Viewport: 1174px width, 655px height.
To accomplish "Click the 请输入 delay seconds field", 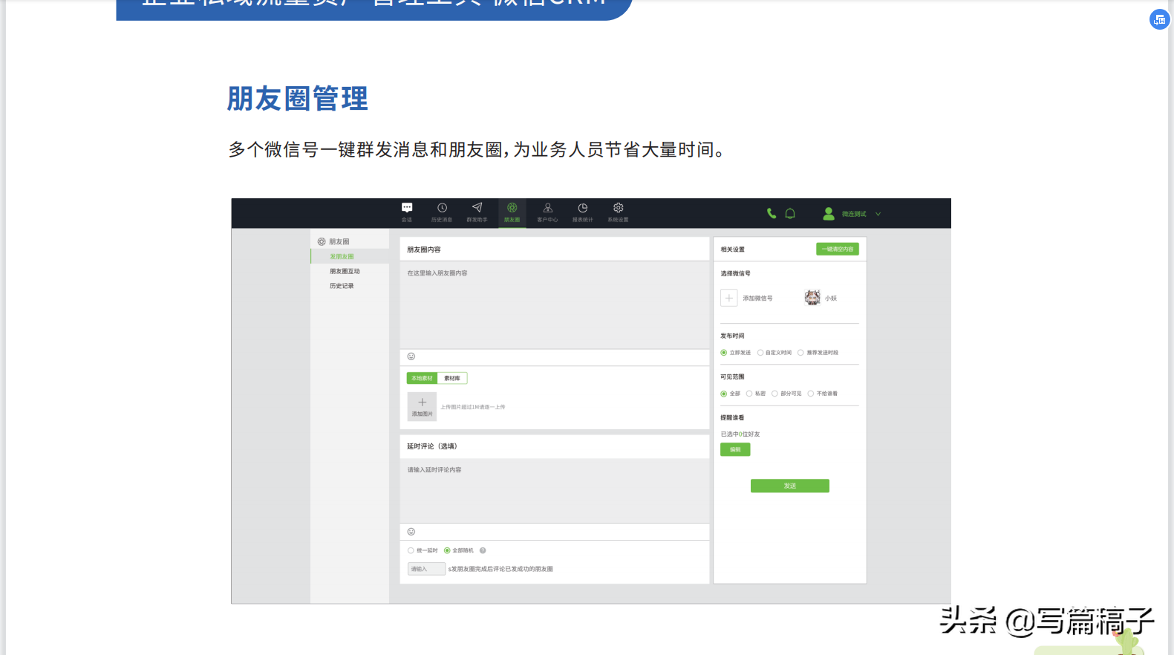I will [426, 569].
